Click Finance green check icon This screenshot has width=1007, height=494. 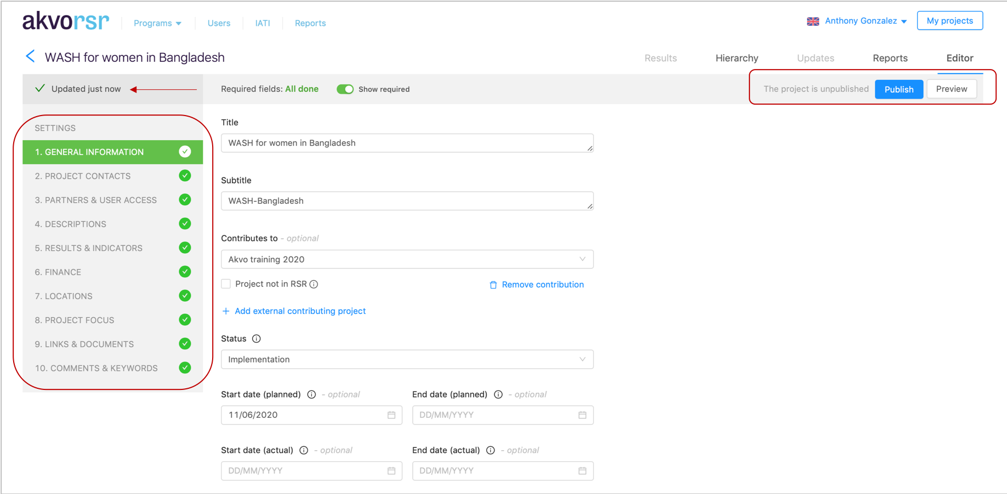[x=185, y=272]
